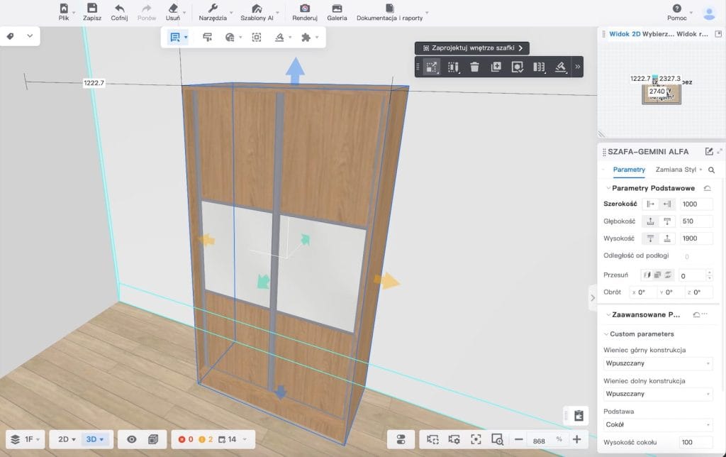Open Wieniec górny konstrukcja dropdown
726x457 pixels.
[658, 363]
